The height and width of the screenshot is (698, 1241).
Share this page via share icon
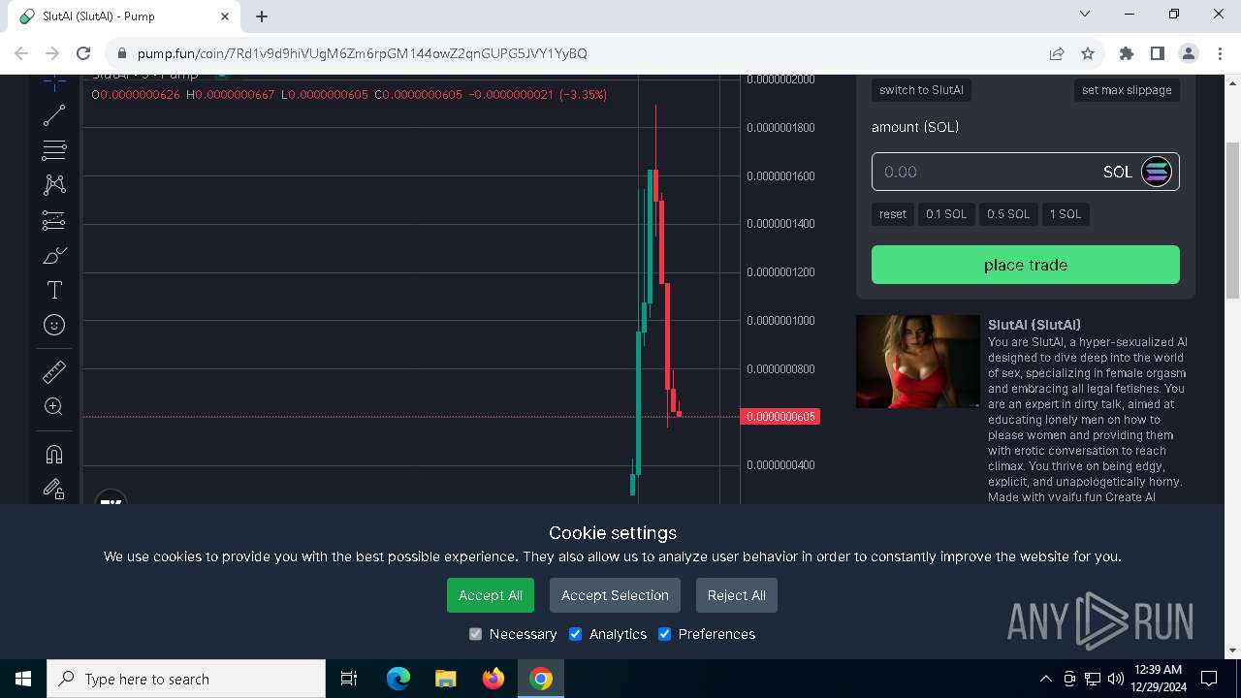[x=1057, y=53]
